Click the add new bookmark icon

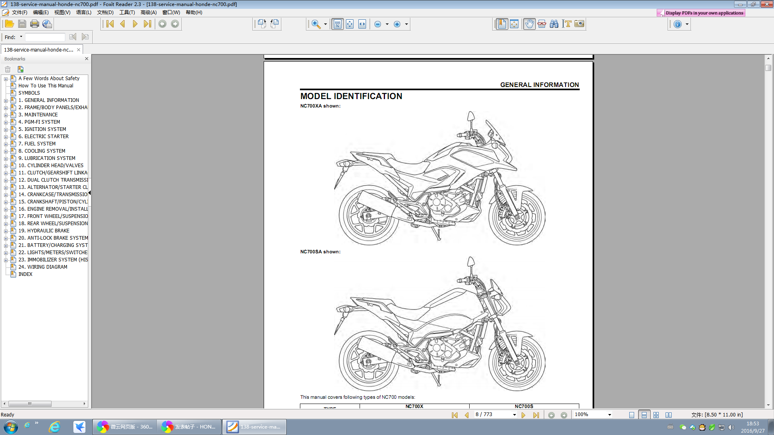pyautogui.click(x=21, y=69)
